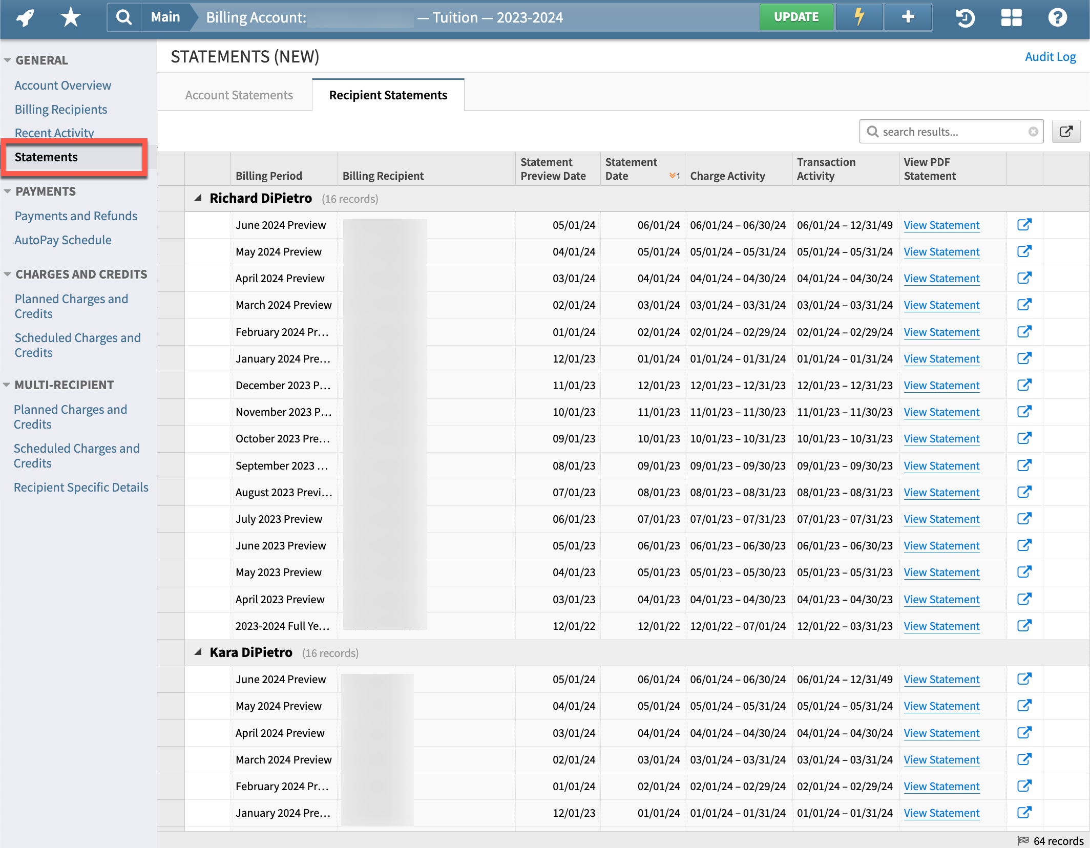
Task: Open June 2024 Preview via its external link icon
Action: coord(1024,225)
